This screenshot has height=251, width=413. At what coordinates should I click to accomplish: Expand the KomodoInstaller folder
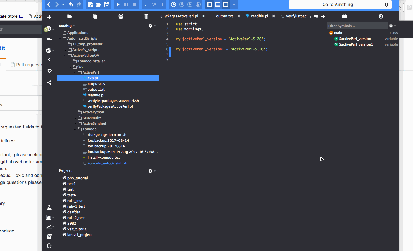(70, 61)
